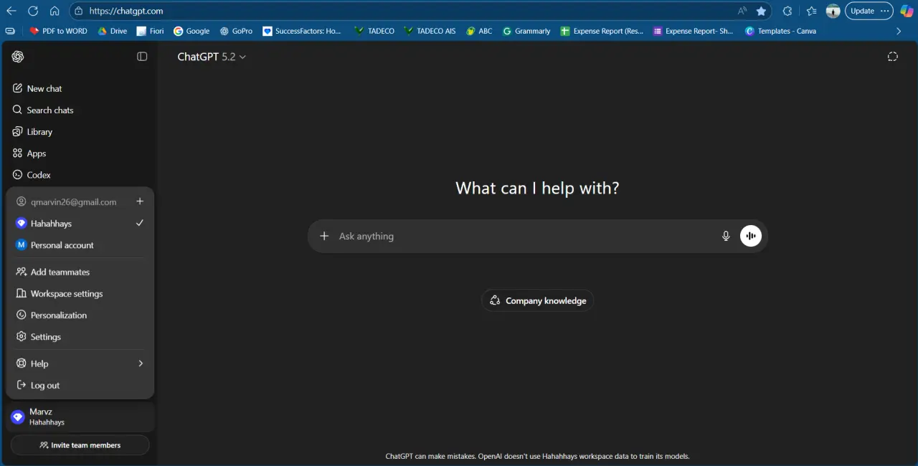
Task: Click the plus attach icon in prompt box
Action: pyautogui.click(x=324, y=236)
